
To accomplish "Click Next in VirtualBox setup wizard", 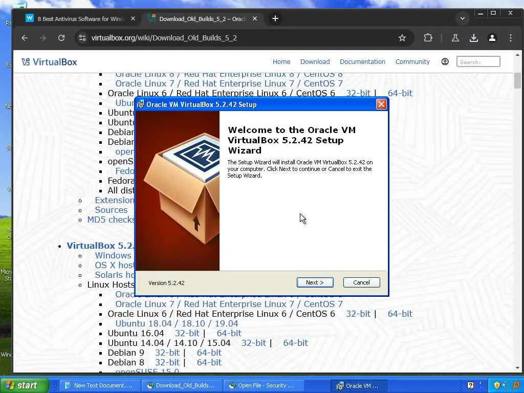I will coord(315,282).
